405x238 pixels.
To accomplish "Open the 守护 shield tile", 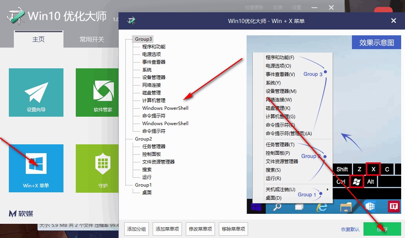I will 97,168.
